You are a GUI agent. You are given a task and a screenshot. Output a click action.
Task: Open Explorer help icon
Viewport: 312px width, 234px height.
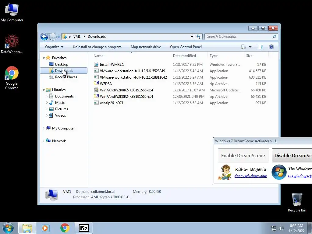click(x=271, y=47)
